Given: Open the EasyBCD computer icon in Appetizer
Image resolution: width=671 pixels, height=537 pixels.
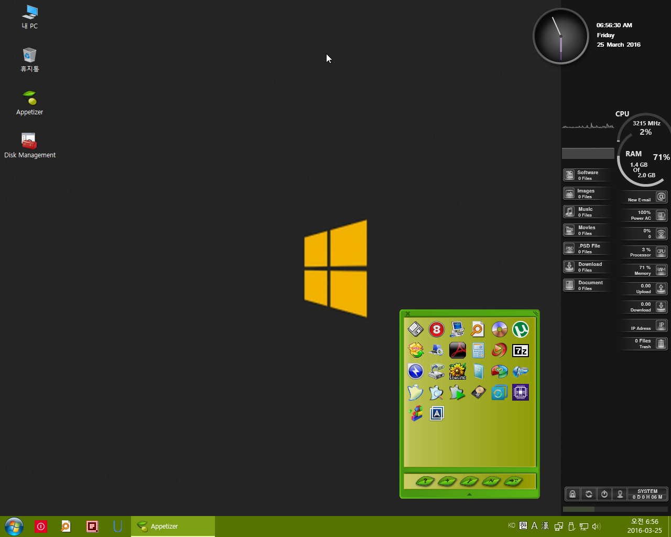Looking at the screenshot, I should coord(458,329).
